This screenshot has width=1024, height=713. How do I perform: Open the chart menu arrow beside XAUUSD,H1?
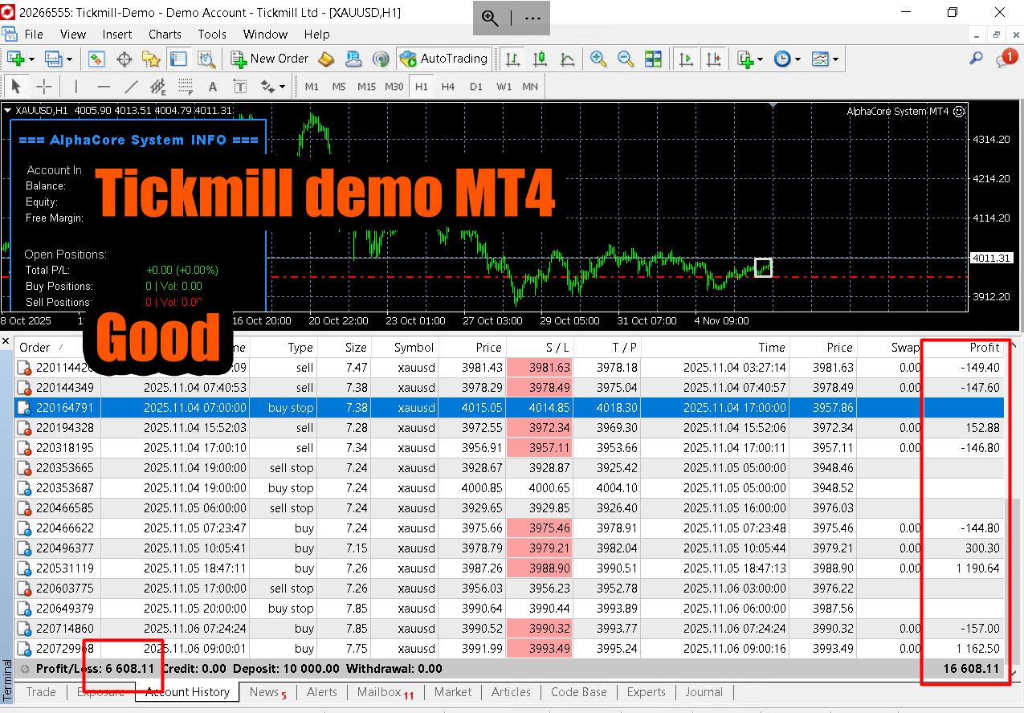click(7, 111)
